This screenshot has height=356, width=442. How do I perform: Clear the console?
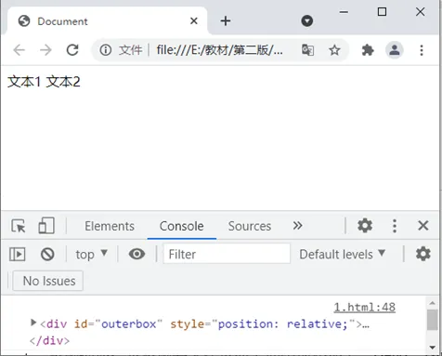[x=47, y=254]
